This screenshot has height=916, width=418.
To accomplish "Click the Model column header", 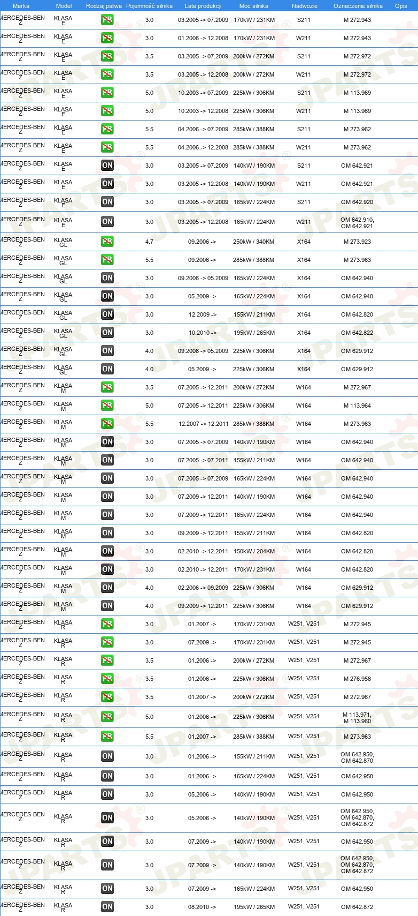I will click(x=64, y=6).
